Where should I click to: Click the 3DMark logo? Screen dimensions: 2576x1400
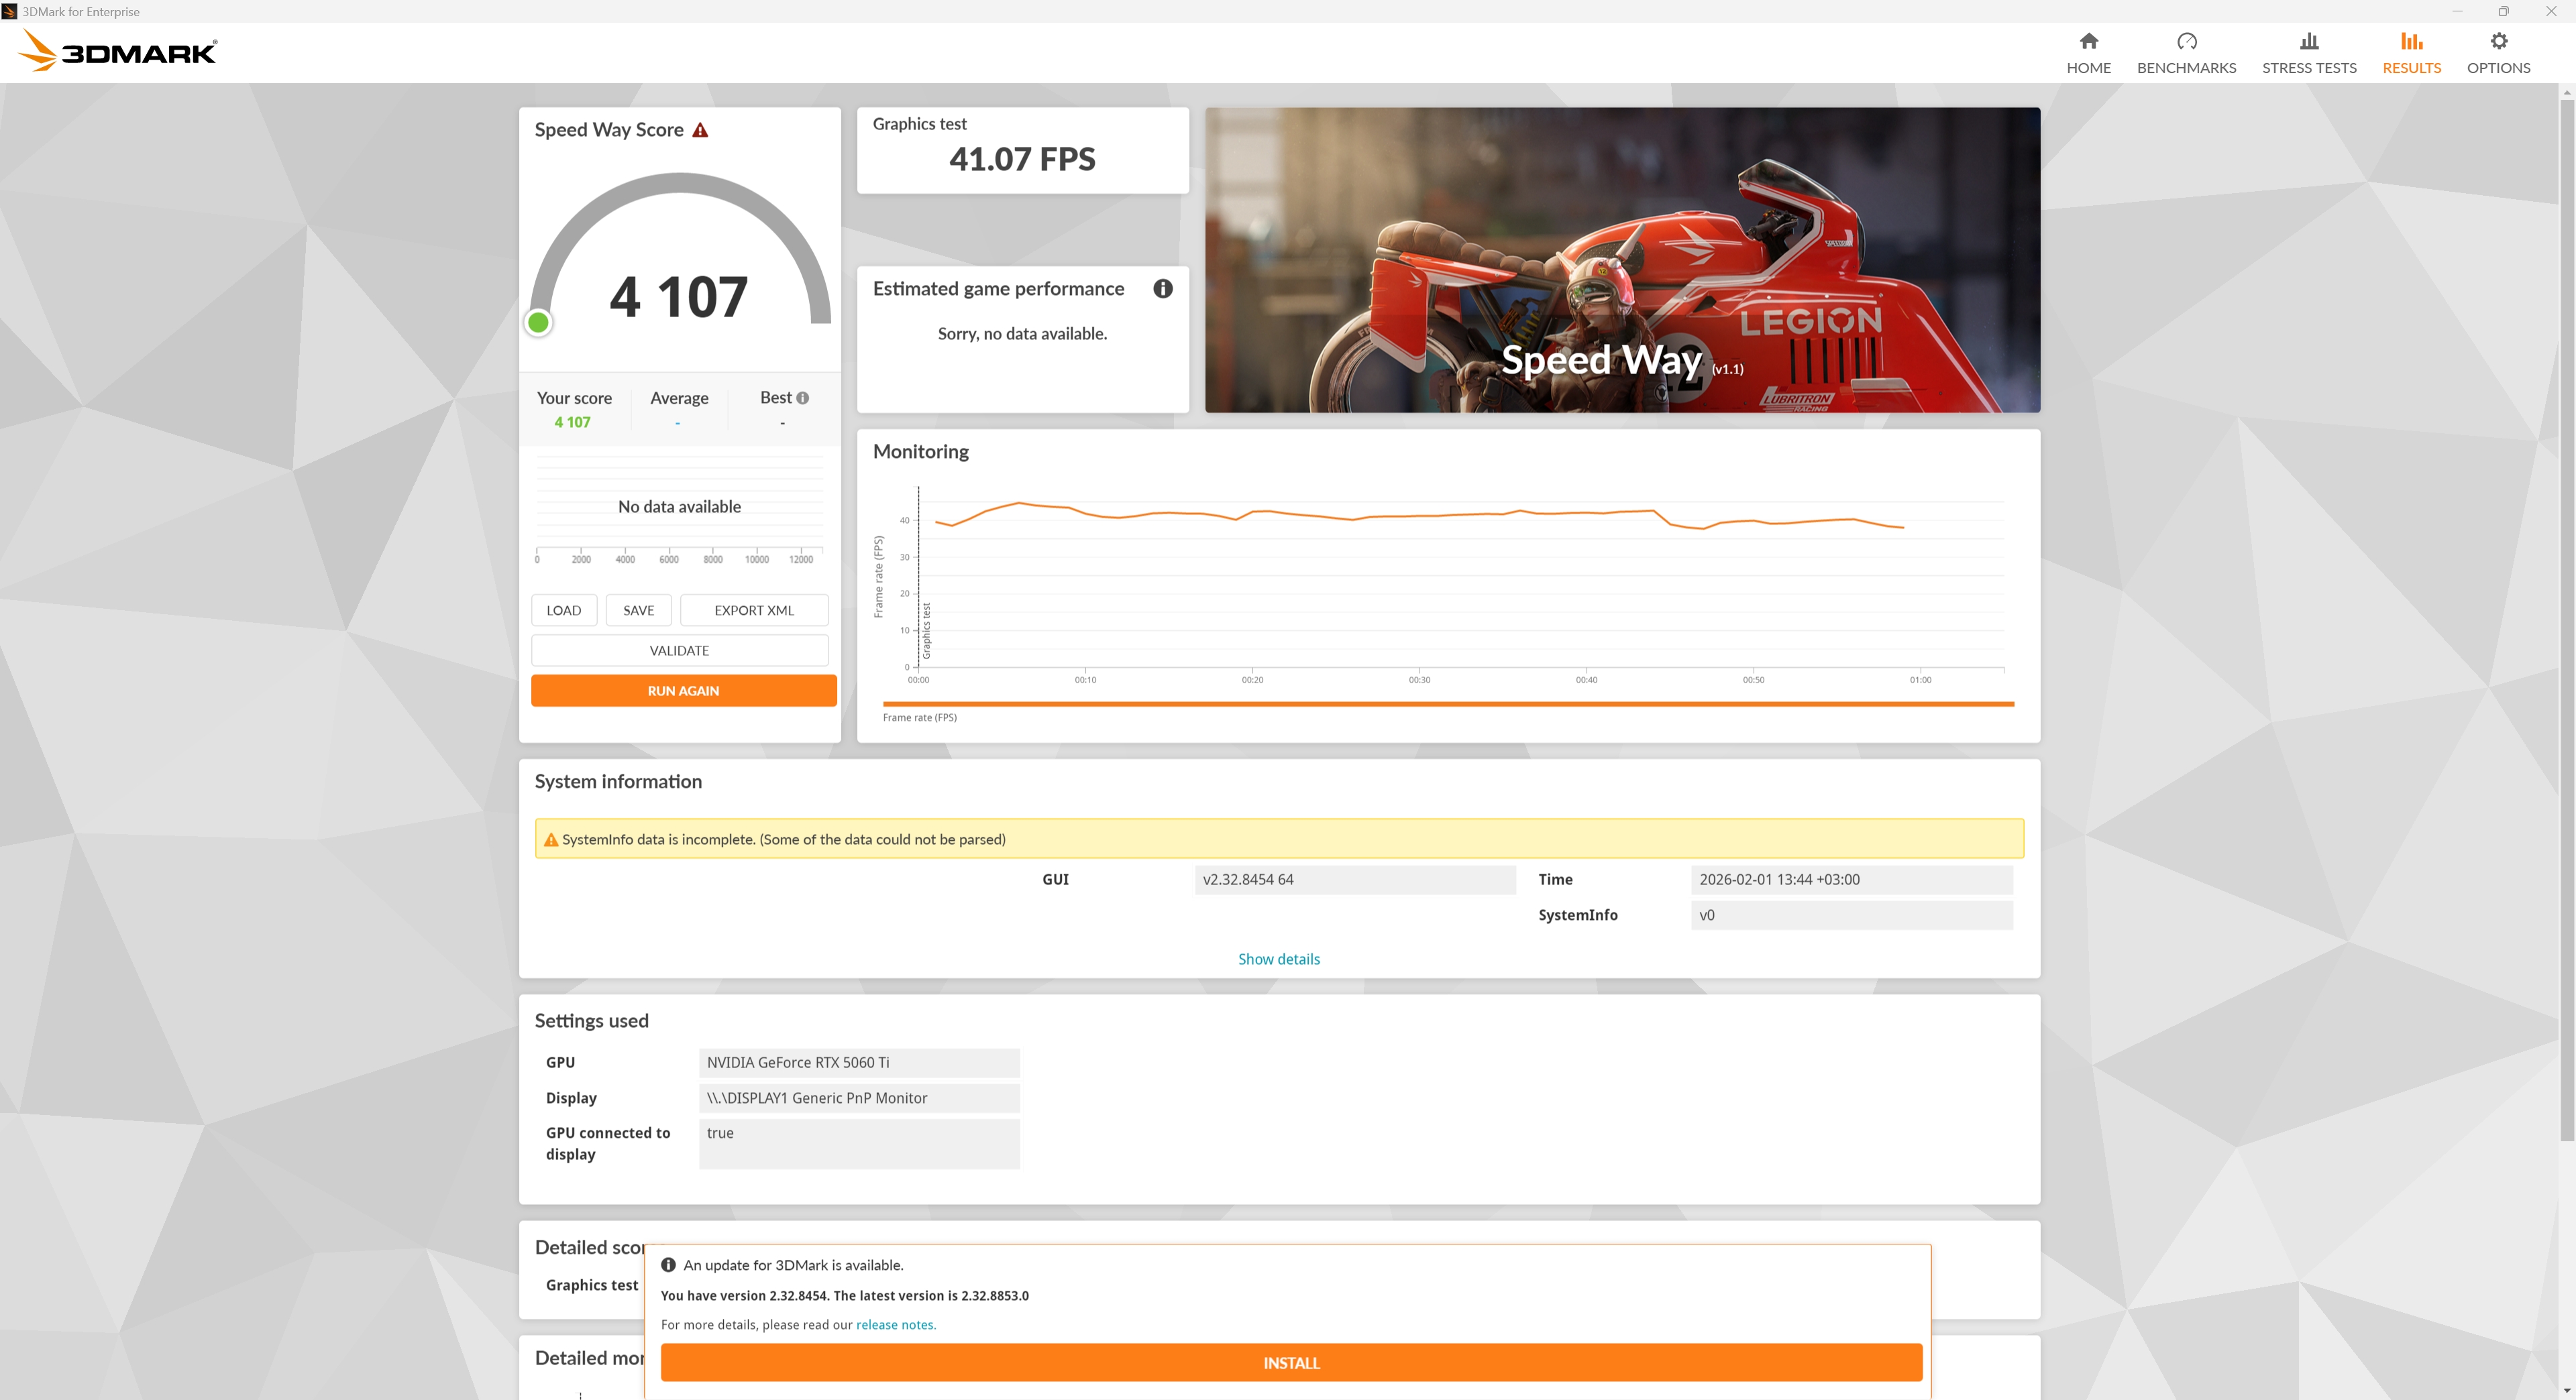pos(118,51)
